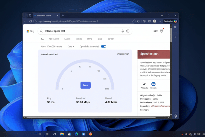
Task: Add page to favorites star icon
Action: click(133, 21)
